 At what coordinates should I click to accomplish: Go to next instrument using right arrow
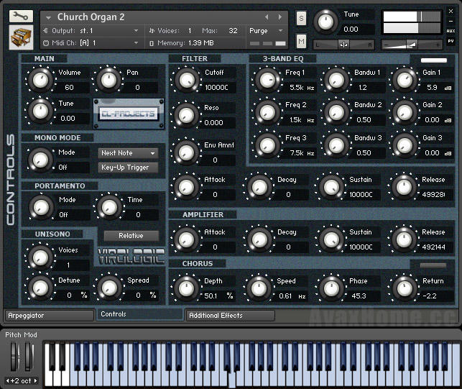[x=280, y=17]
